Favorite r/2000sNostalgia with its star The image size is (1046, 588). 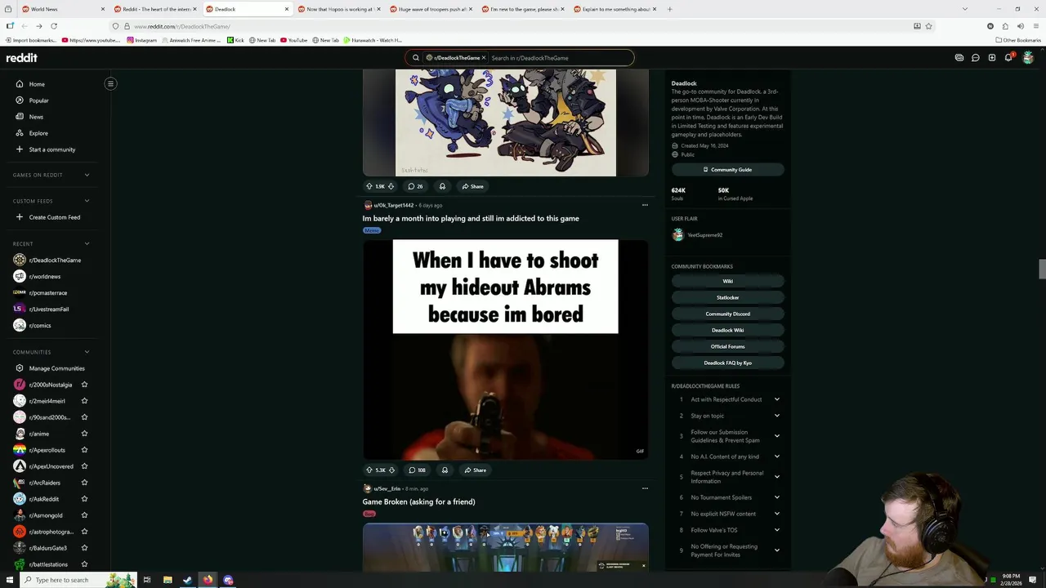[x=84, y=385]
